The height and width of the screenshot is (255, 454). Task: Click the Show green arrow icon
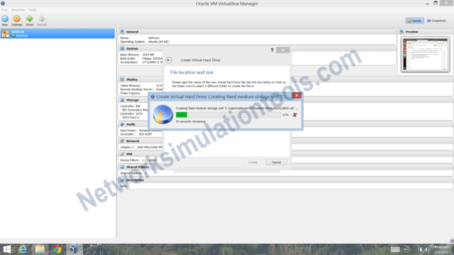[x=29, y=19]
